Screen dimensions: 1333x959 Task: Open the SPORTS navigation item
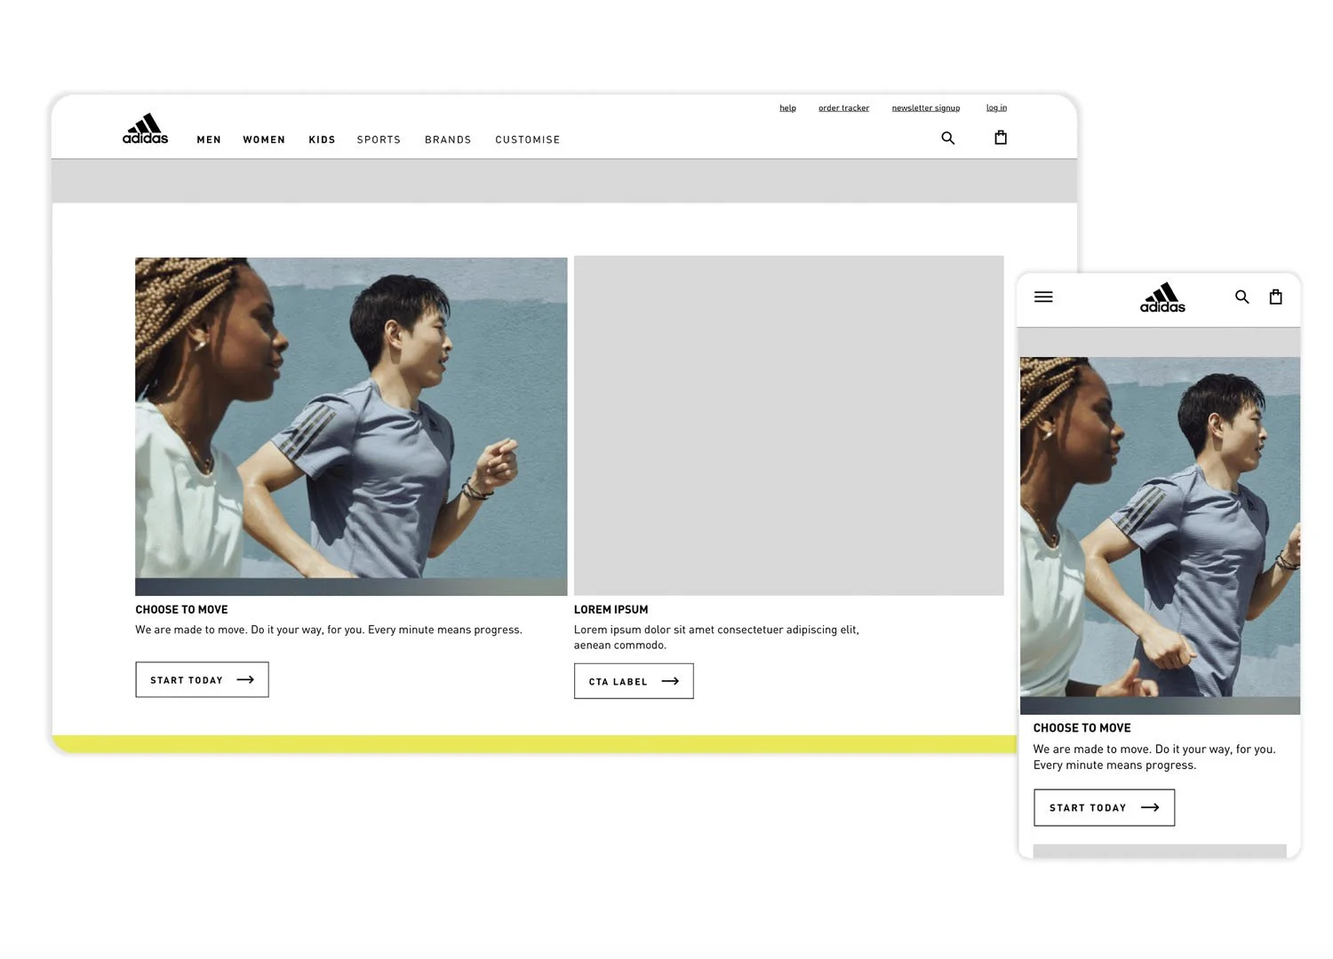point(379,139)
